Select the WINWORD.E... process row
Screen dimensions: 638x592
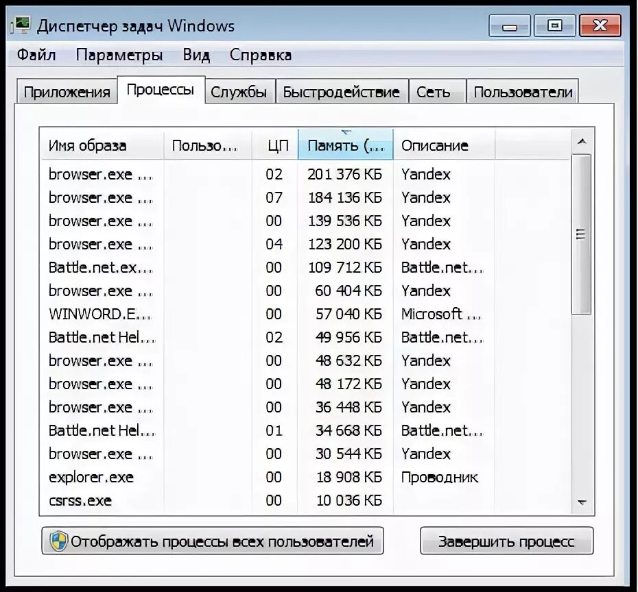click(305, 314)
